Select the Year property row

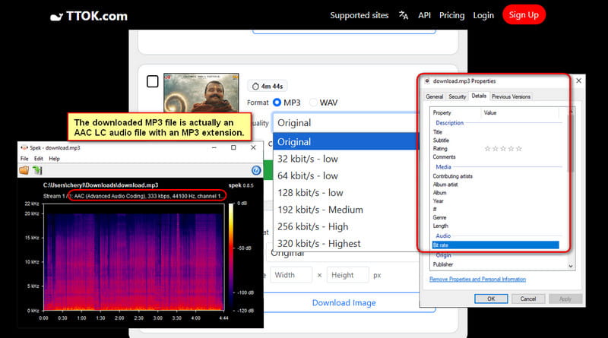496,201
